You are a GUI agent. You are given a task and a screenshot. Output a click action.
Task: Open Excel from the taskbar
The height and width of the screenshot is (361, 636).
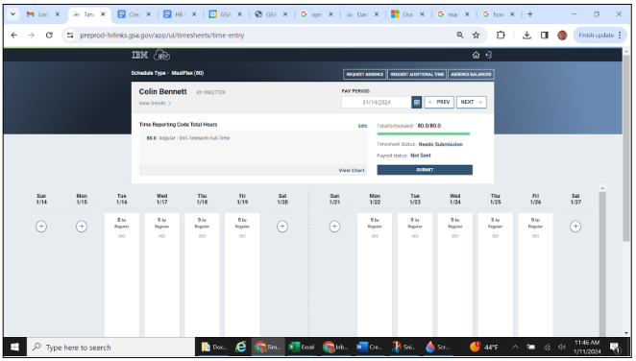click(x=302, y=348)
